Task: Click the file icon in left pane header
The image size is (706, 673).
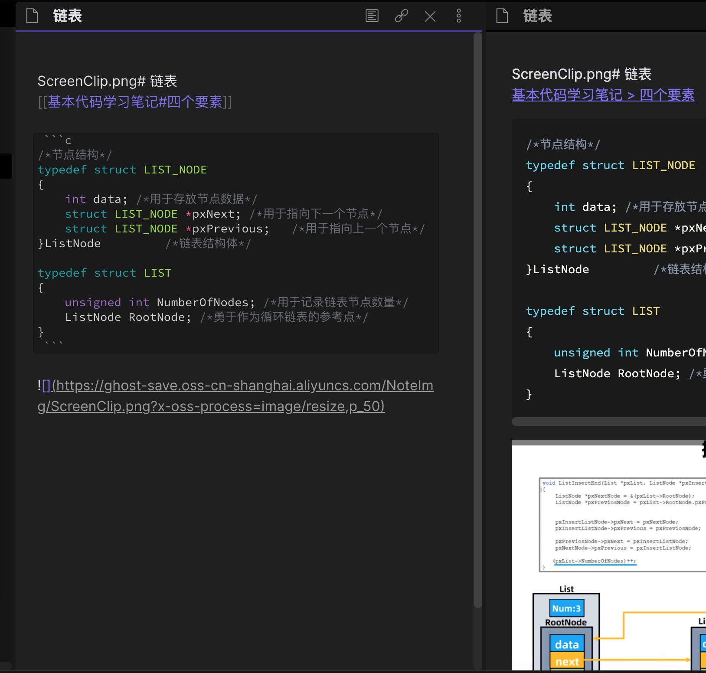Action: point(32,16)
